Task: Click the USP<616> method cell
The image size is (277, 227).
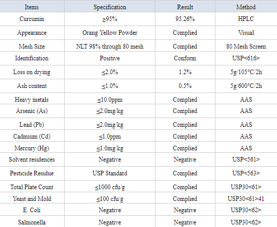Action: 246,58
